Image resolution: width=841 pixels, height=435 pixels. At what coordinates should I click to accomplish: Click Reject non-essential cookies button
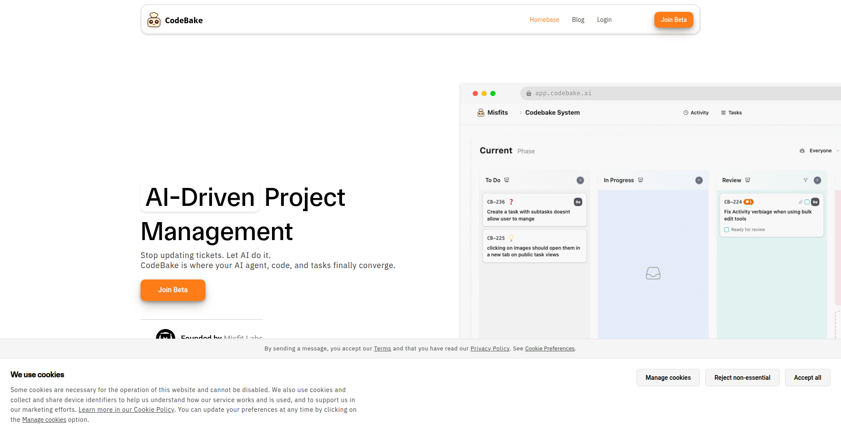pos(742,378)
